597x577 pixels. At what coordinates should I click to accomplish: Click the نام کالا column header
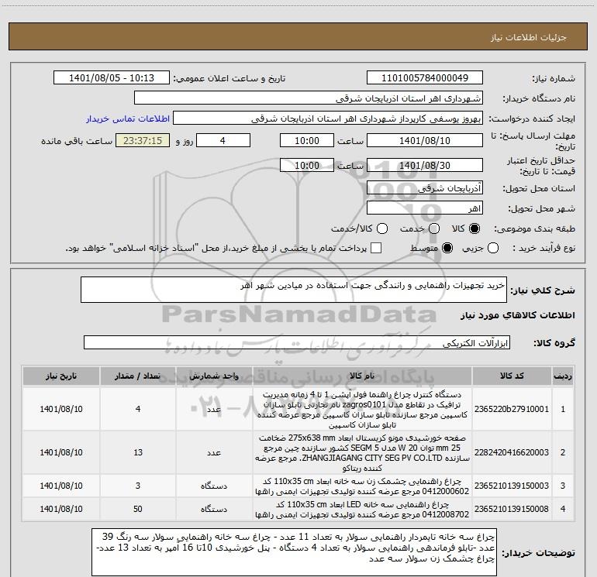point(362,376)
